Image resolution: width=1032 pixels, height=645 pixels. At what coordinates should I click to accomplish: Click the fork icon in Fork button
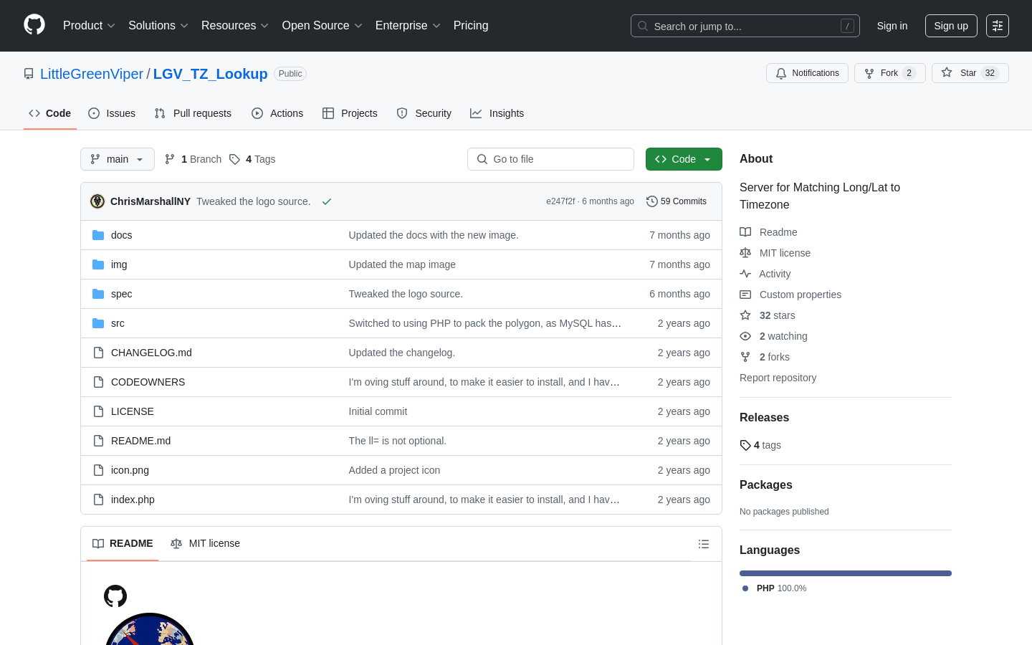pos(869,73)
